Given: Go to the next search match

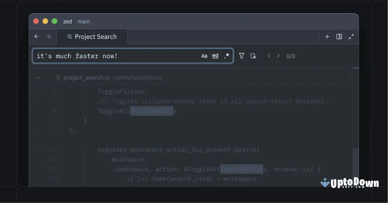Looking at the screenshot, I should tap(278, 56).
